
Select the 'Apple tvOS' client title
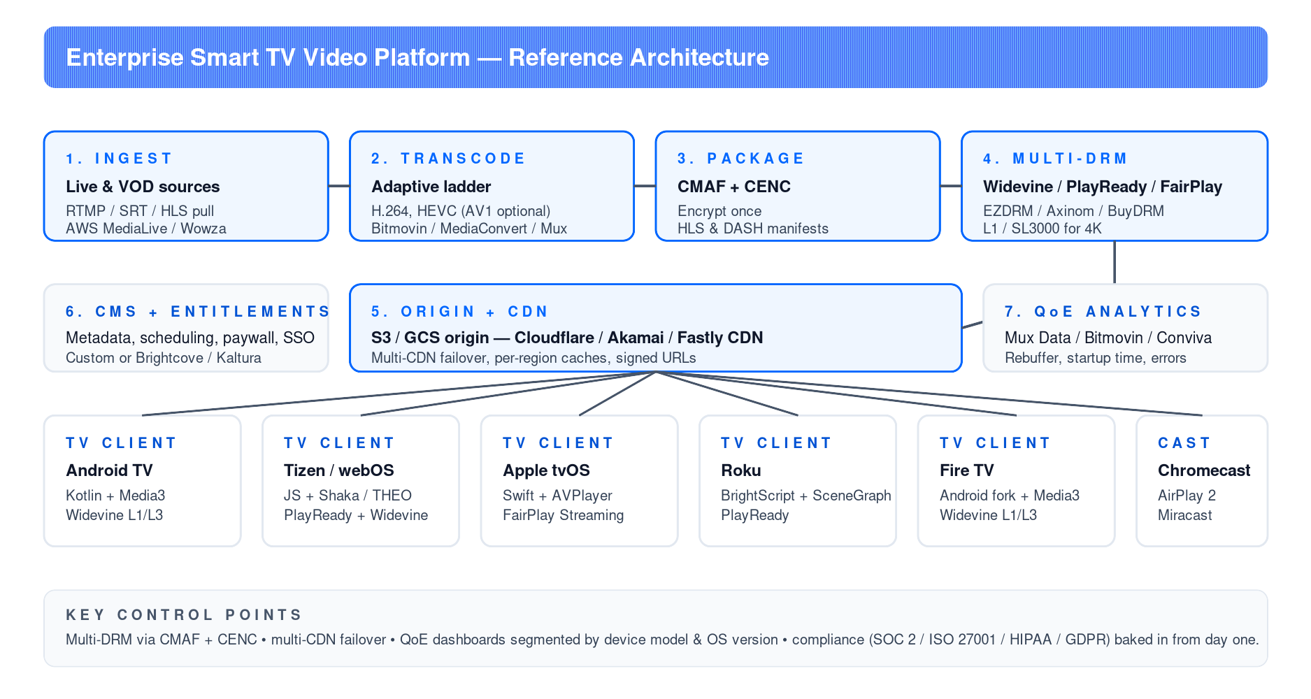coord(547,470)
